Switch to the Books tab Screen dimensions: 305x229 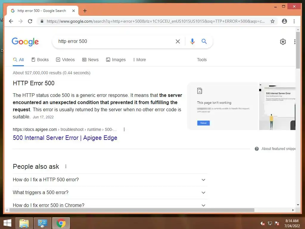pos(40,60)
